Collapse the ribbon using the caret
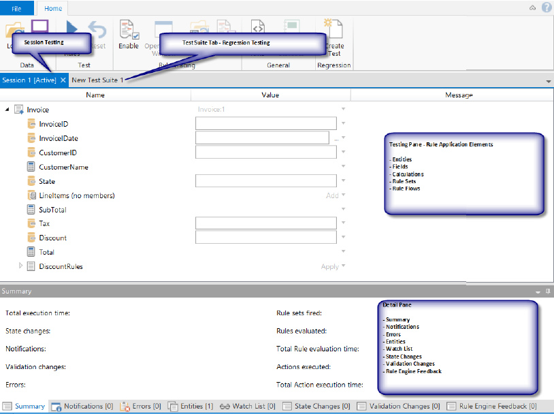Image resolution: width=554 pixels, height=414 pixels. pyautogui.click(x=533, y=8)
